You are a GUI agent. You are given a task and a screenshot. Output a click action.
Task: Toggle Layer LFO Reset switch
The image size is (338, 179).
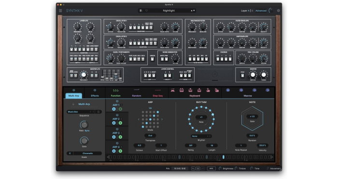tap(96, 50)
